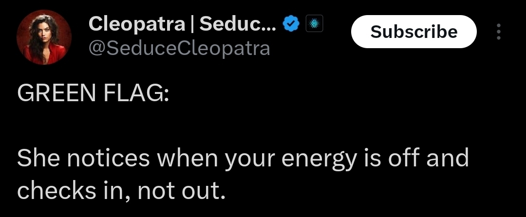Click the display name "Cleopatra | Seduc..."
This screenshot has width=526, height=217.
click(182, 24)
